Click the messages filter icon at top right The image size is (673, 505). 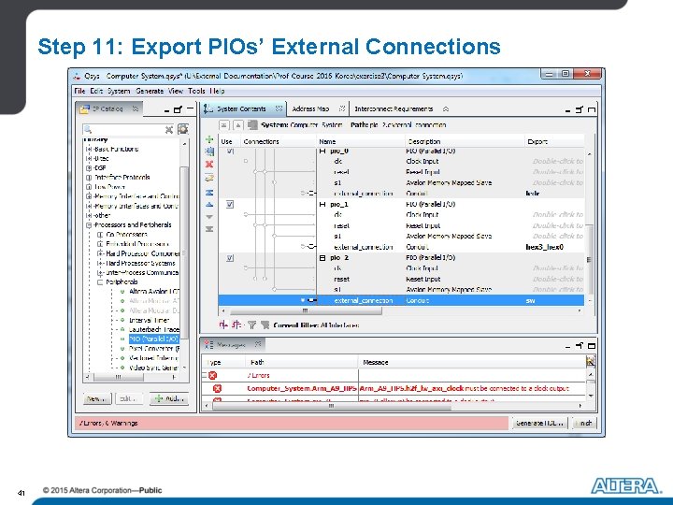591,362
